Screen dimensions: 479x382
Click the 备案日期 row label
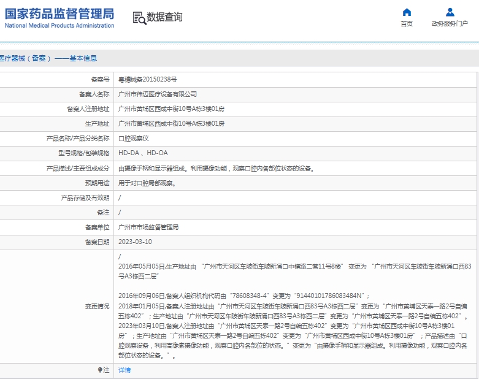coord(97,242)
